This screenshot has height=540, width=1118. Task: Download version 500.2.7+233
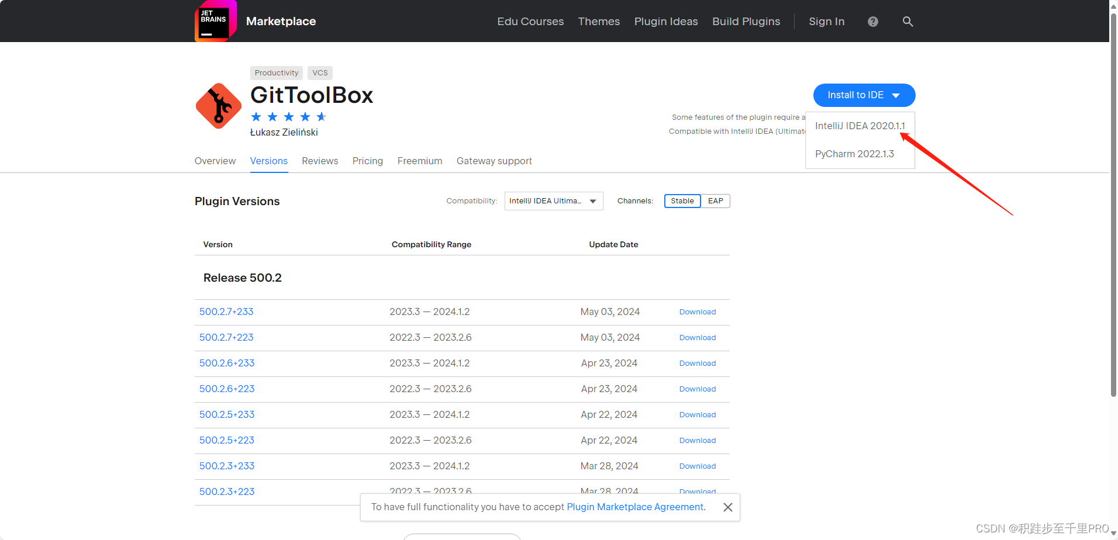[x=698, y=312]
